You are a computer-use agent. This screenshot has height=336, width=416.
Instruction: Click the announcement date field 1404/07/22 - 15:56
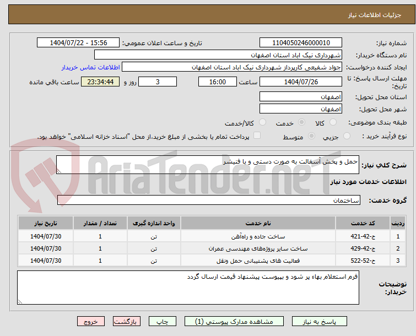pyautogui.click(x=78, y=43)
